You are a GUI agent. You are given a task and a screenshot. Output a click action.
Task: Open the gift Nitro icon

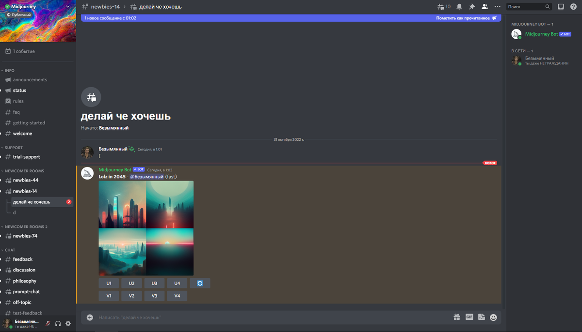pos(457,317)
